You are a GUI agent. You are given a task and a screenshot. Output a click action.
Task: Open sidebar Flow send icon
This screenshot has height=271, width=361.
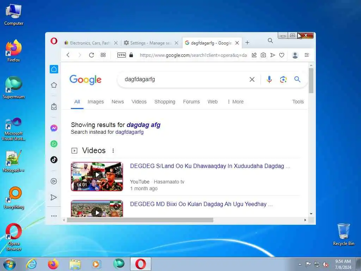[x=54, y=197]
